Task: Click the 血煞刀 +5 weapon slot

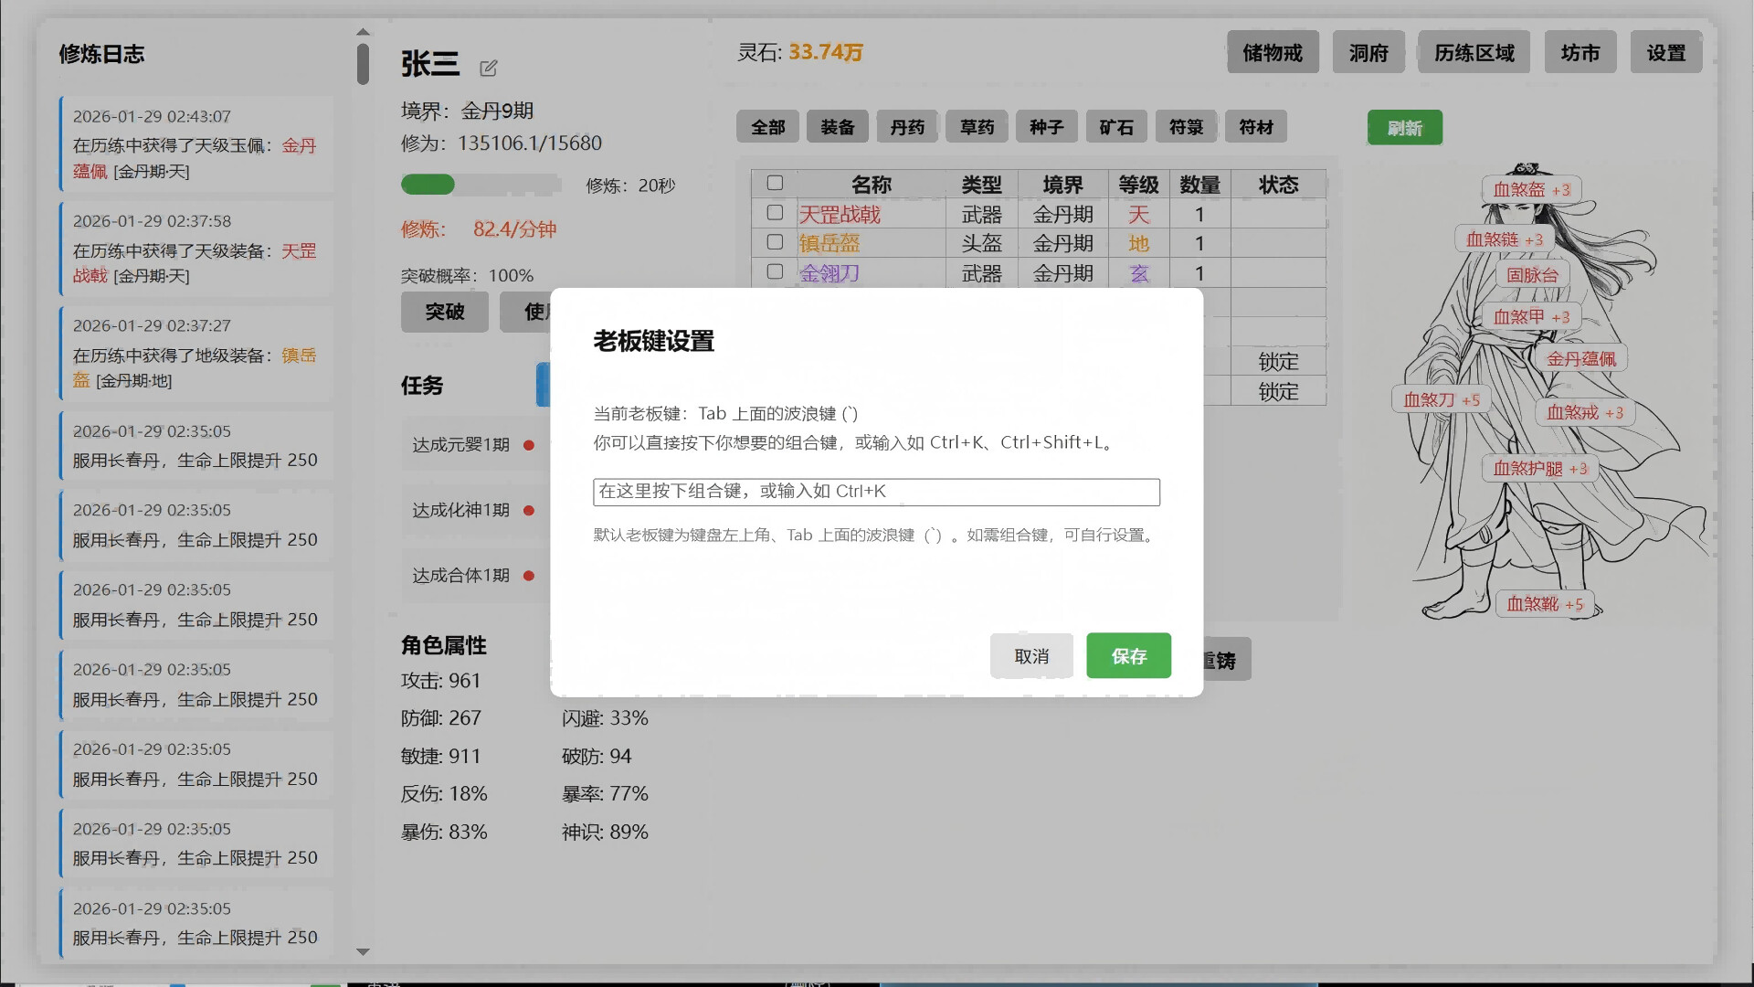Action: click(x=1442, y=399)
